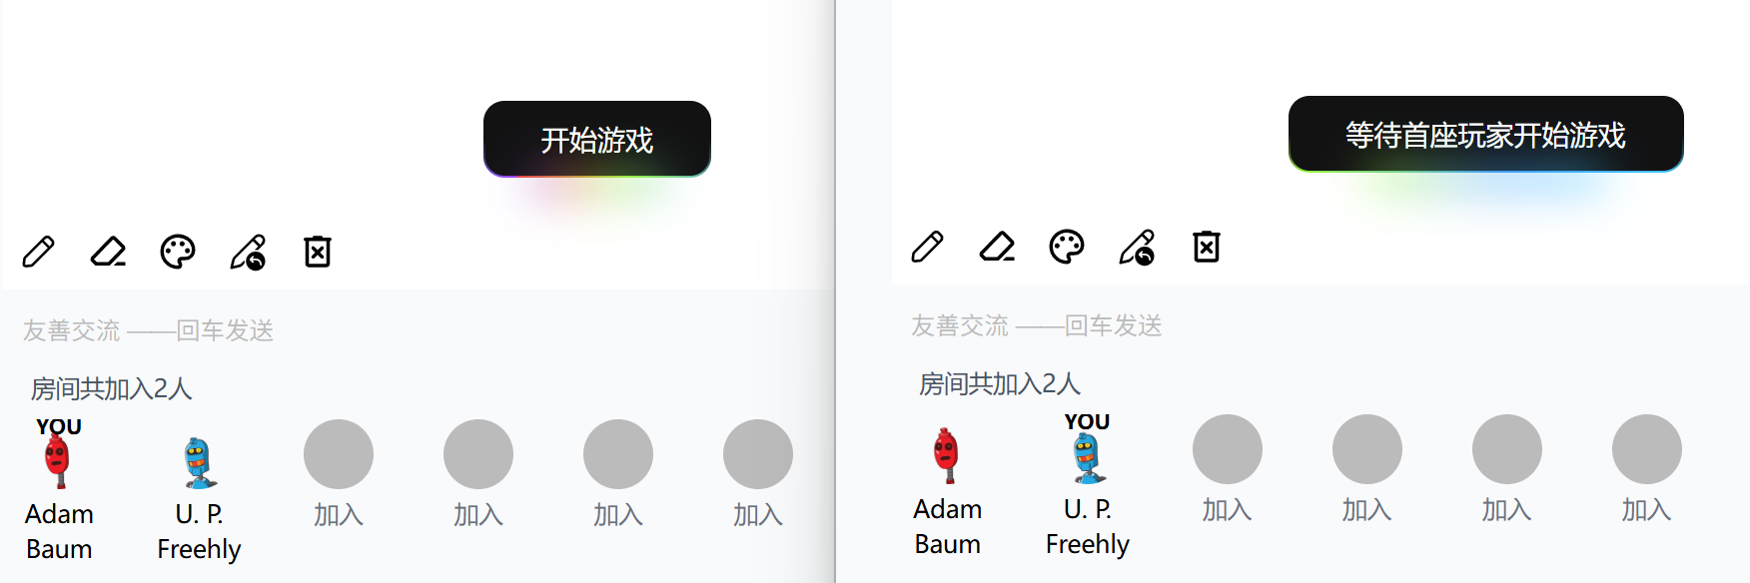Open the color palette in right panel
This screenshot has width=1750, height=583.
tap(1067, 247)
